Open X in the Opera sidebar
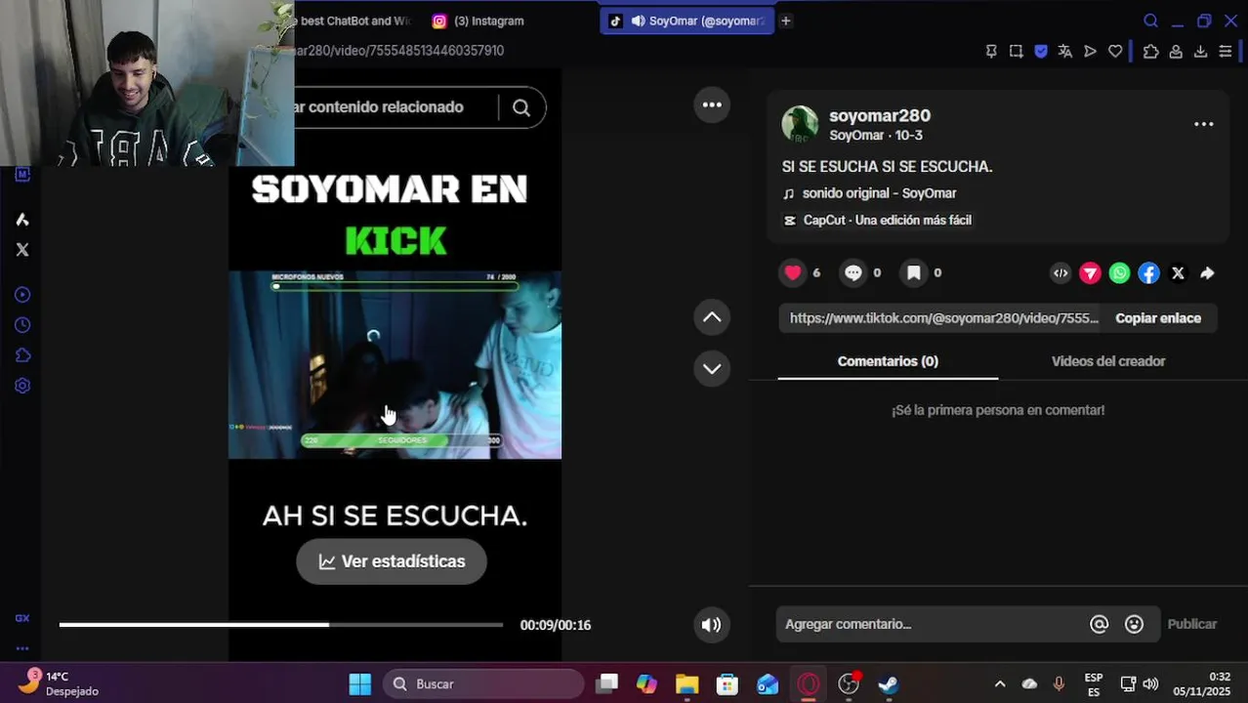The width and height of the screenshot is (1248, 703). click(22, 250)
